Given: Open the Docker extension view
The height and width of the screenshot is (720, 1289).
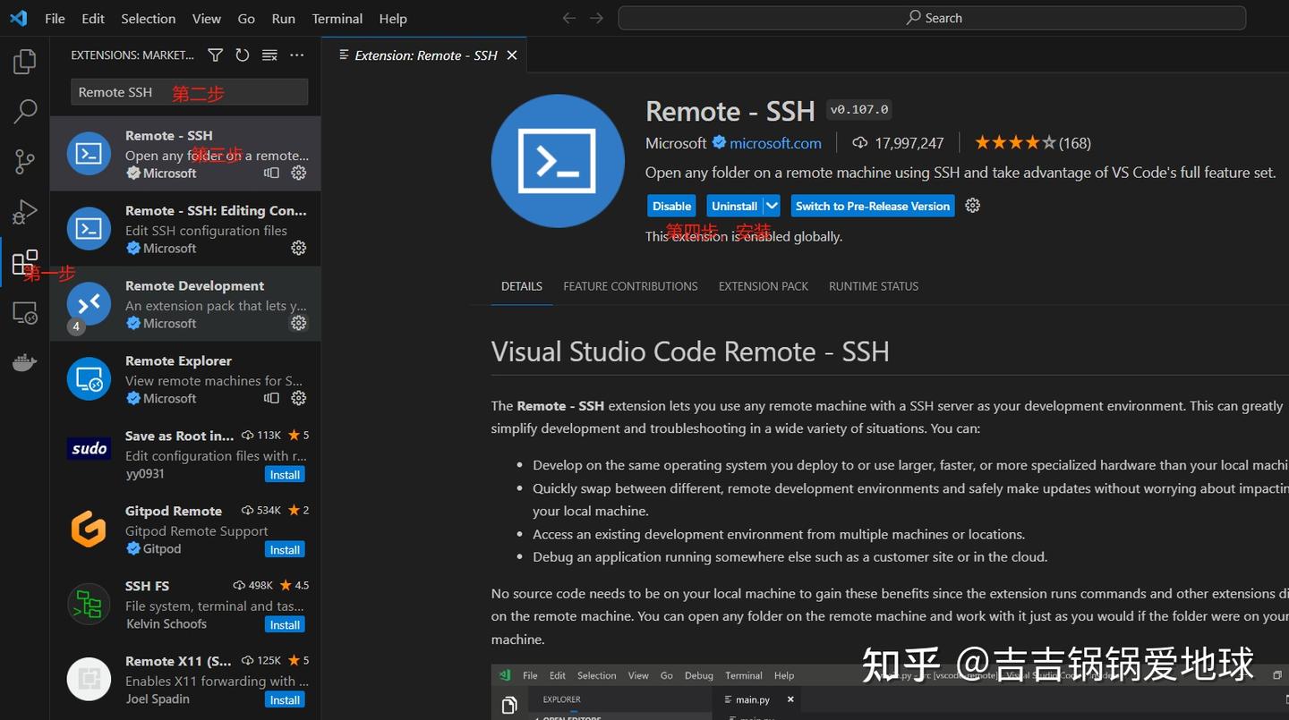Looking at the screenshot, I should (24, 361).
